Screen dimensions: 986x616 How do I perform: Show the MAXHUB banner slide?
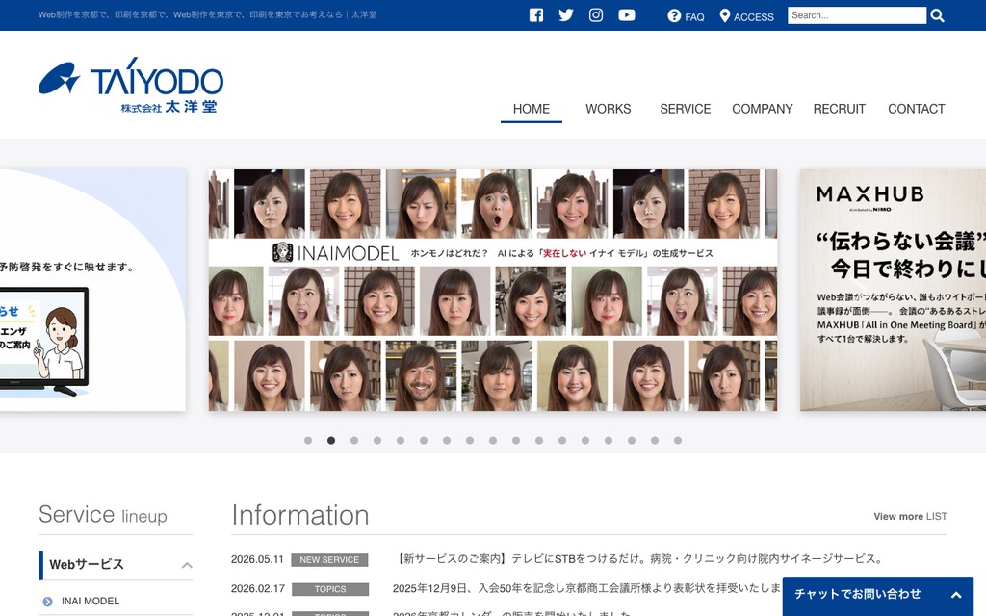(893, 291)
